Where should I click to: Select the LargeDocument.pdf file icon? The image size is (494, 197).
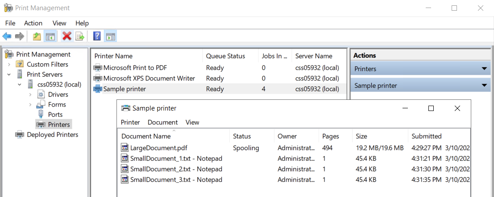point(125,148)
